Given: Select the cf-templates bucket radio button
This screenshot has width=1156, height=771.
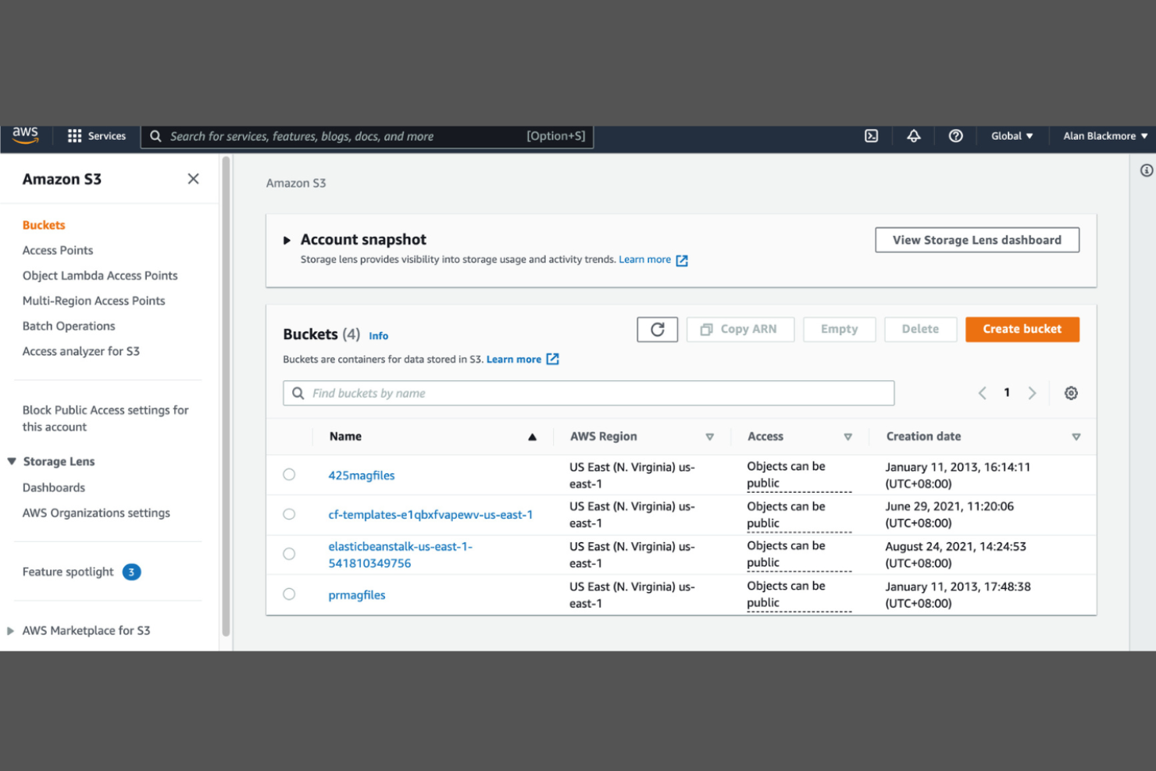Looking at the screenshot, I should click(289, 514).
